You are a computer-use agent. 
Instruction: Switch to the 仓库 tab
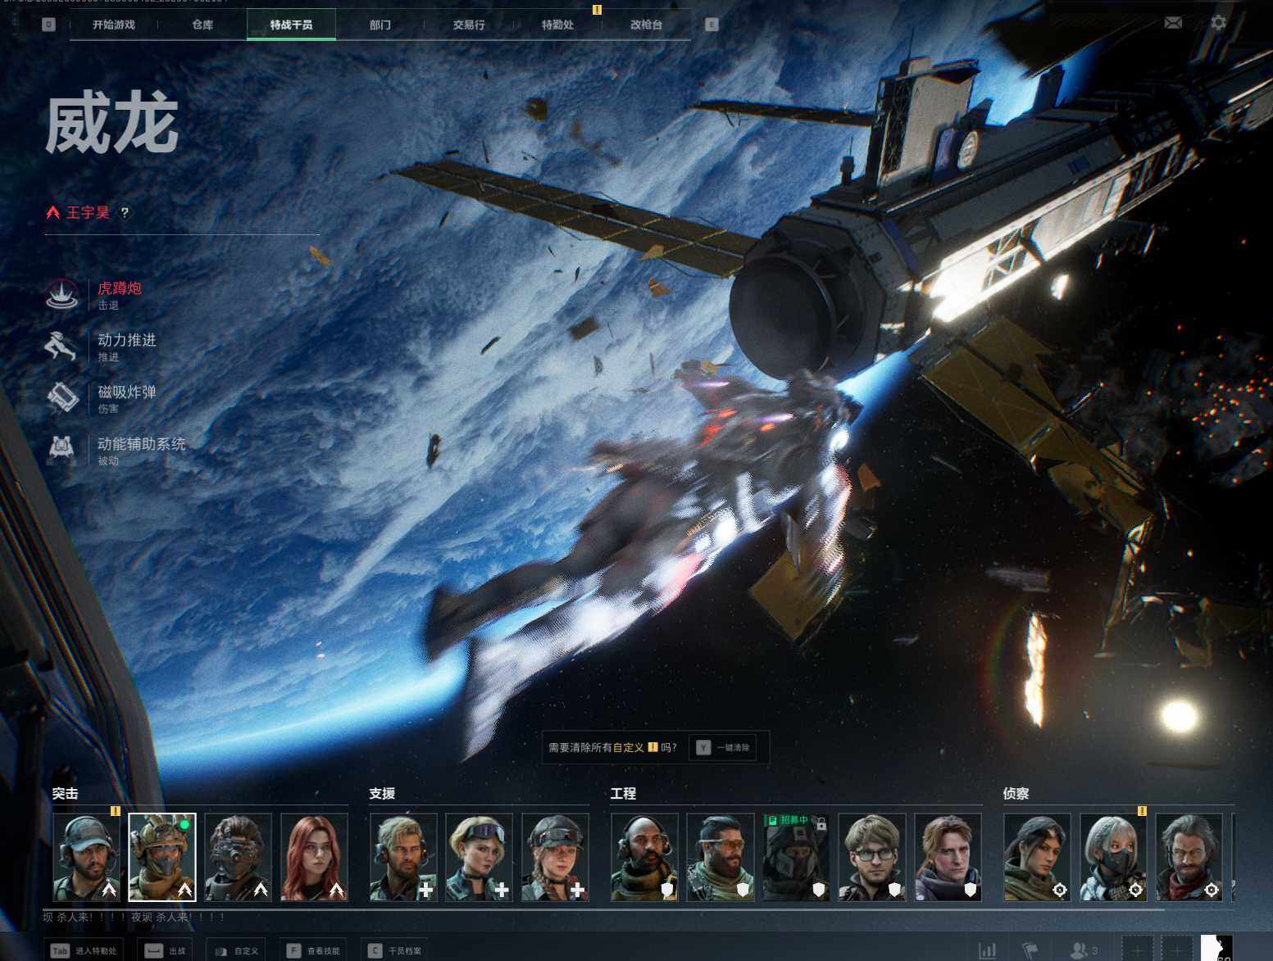pos(202,25)
